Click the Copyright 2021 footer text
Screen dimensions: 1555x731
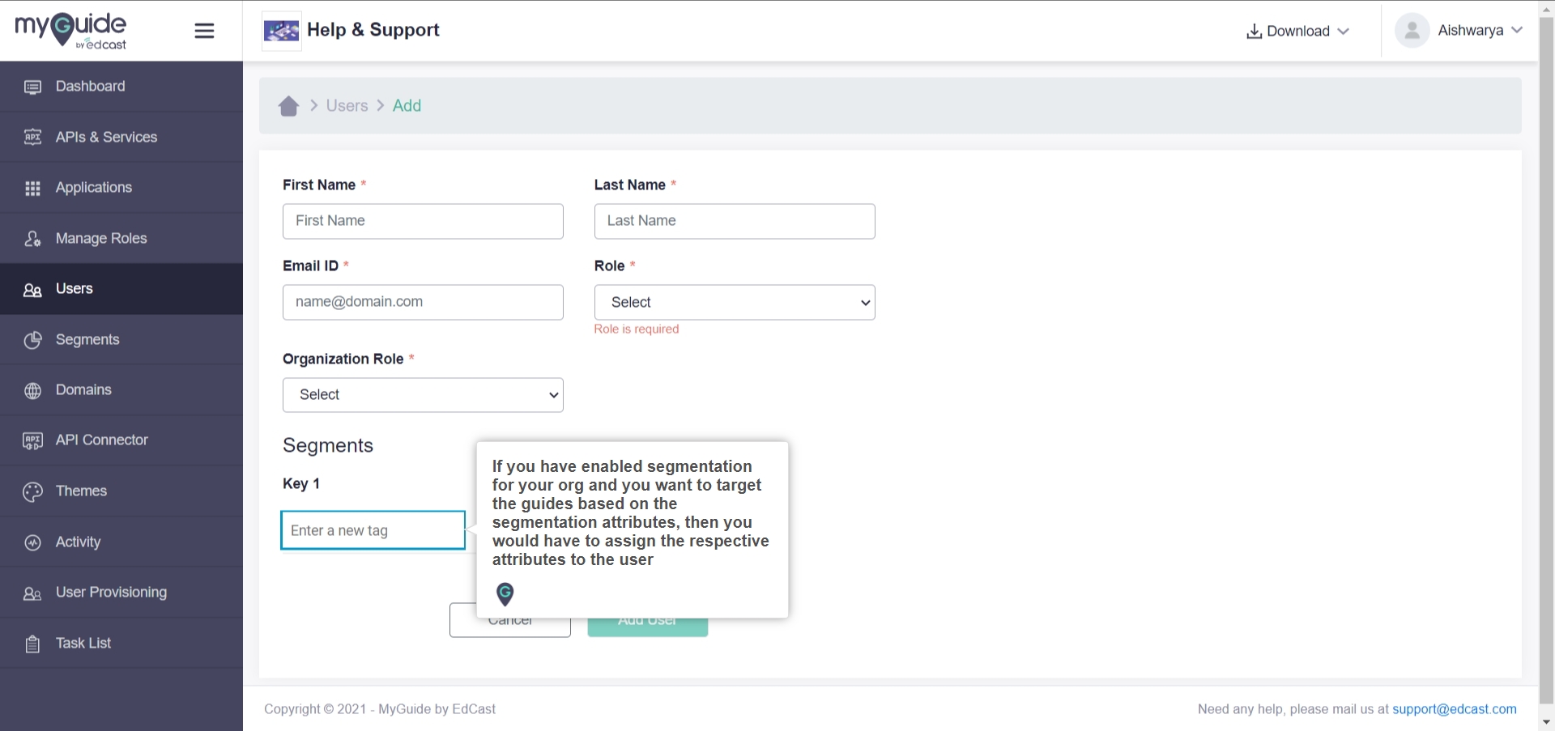point(380,709)
